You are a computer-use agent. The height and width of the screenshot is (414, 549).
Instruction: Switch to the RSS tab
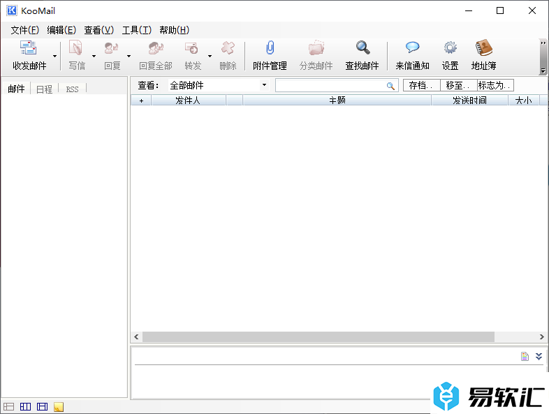(x=73, y=89)
